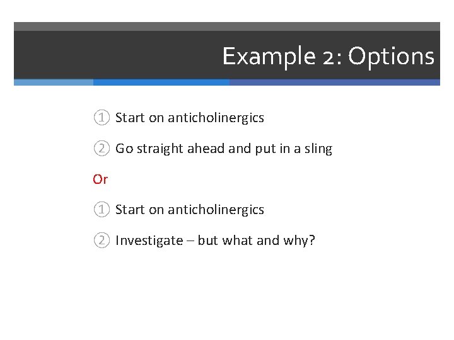454x340 pixels.
Task: Click the medium blue middle segment of the accent bar
Action: tap(161, 82)
